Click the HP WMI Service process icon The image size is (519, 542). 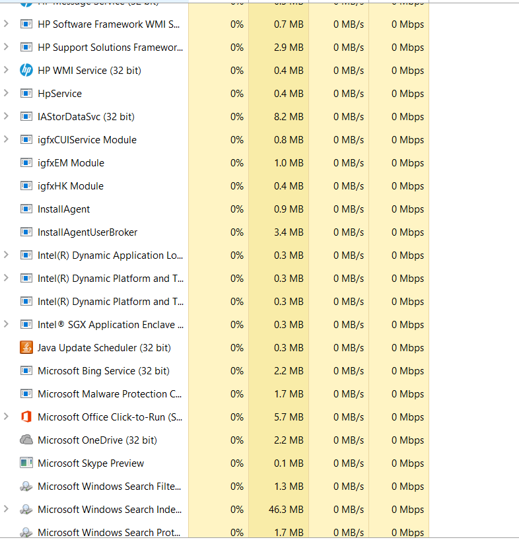[x=26, y=71]
